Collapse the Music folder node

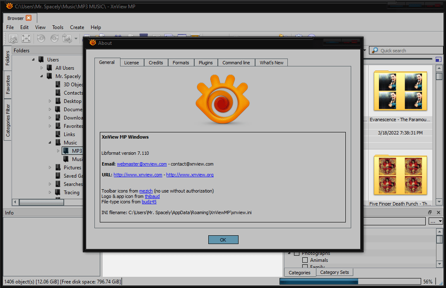[50, 143]
